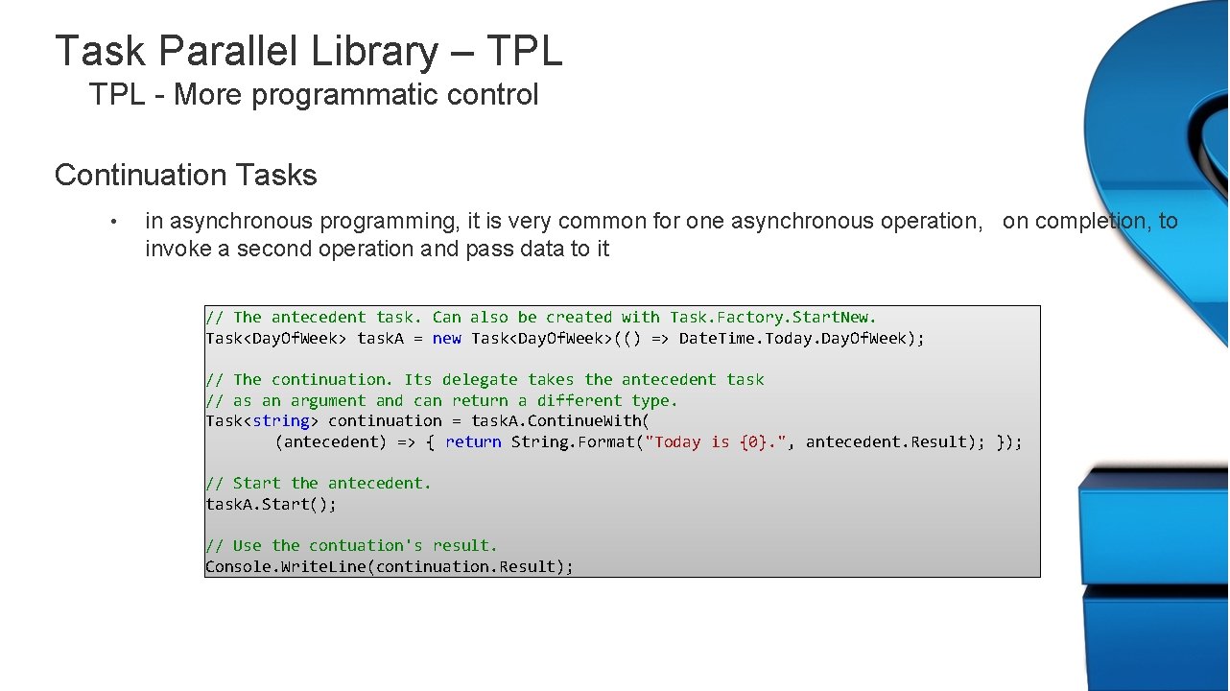Select the continuation delegate comment line
The image size is (1230, 691).
(x=485, y=379)
